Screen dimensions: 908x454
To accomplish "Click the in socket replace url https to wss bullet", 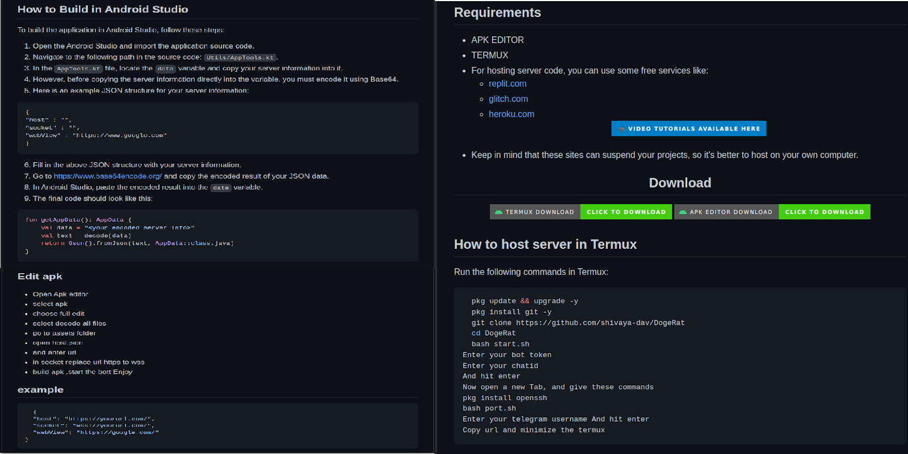I will click(89, 362).
